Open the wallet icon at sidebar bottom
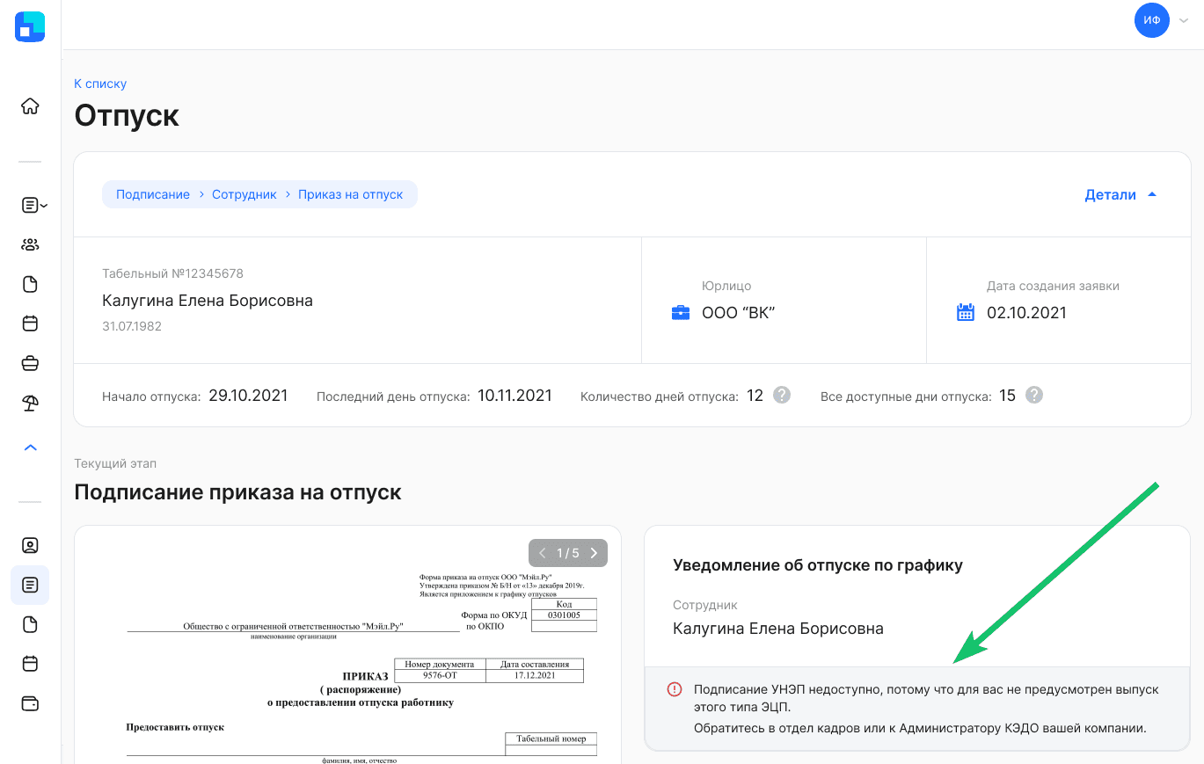1204x764 pixels. [30, 703]
